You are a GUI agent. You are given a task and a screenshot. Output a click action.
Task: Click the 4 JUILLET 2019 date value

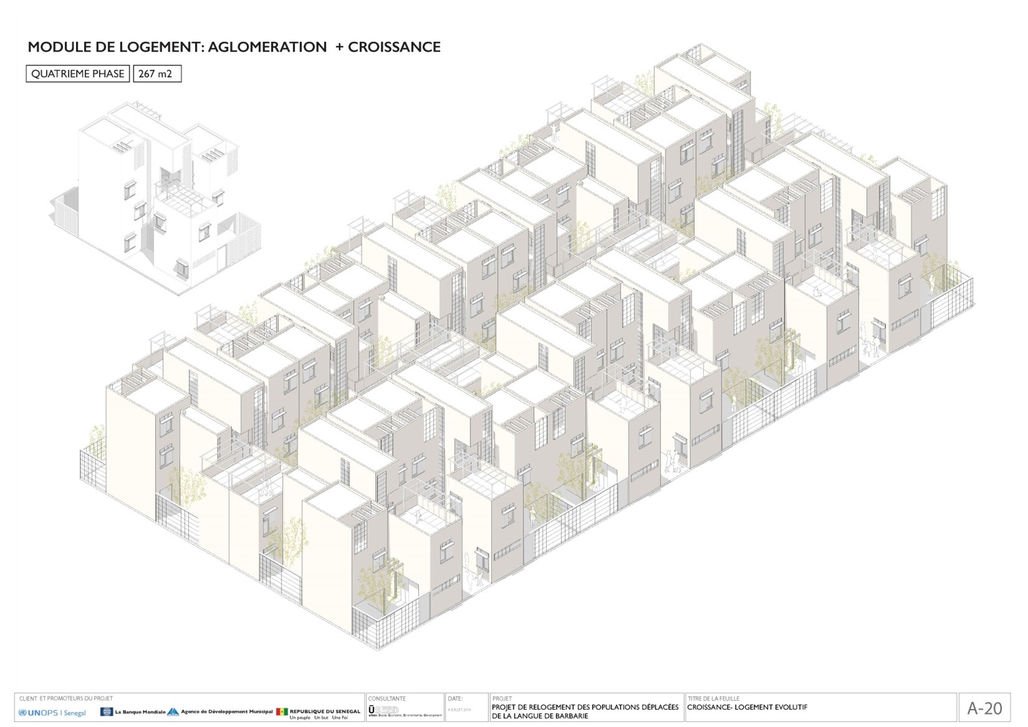tap(460, 710)
